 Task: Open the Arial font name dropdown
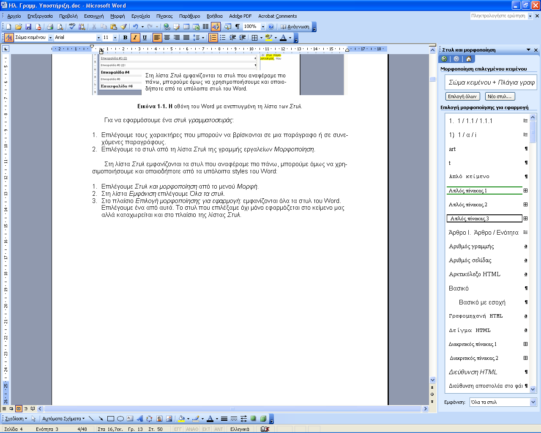click(98, 38)
